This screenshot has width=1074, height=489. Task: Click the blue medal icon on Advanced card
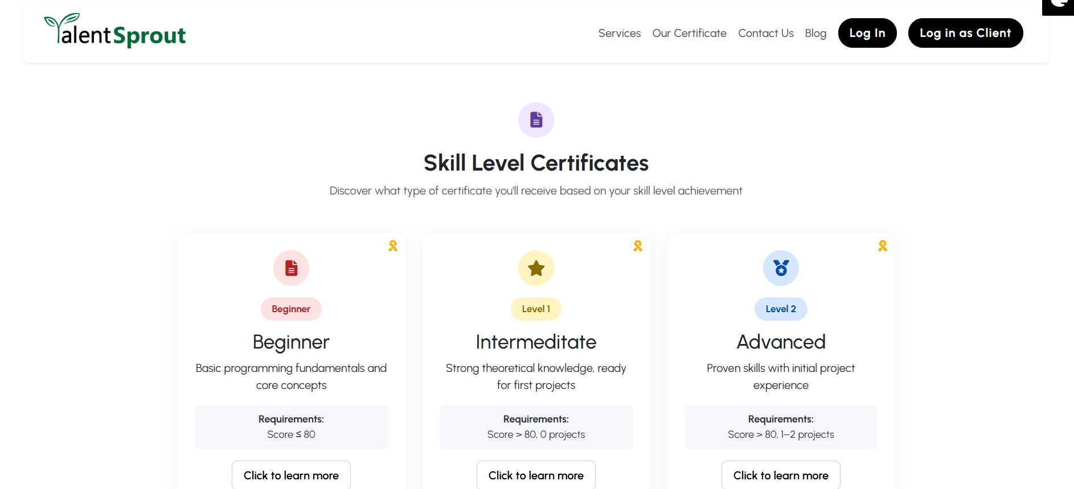[781, 268]
